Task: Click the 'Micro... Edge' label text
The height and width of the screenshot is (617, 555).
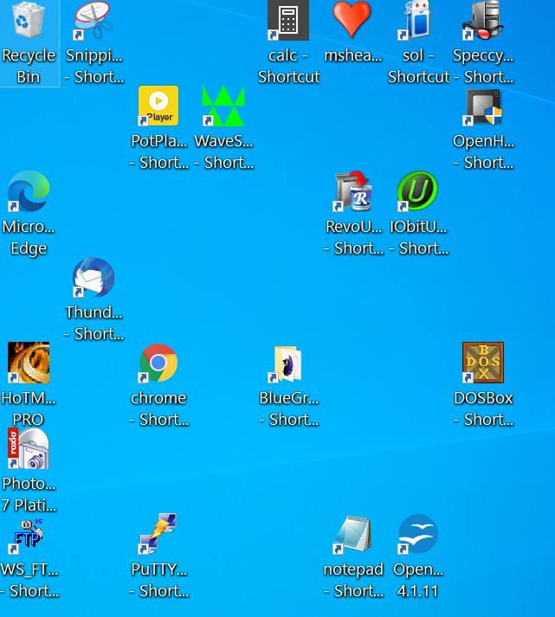Action: pos(29,237)
